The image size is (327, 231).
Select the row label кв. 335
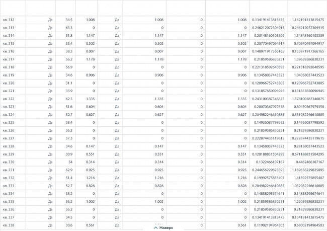[9, 202]
